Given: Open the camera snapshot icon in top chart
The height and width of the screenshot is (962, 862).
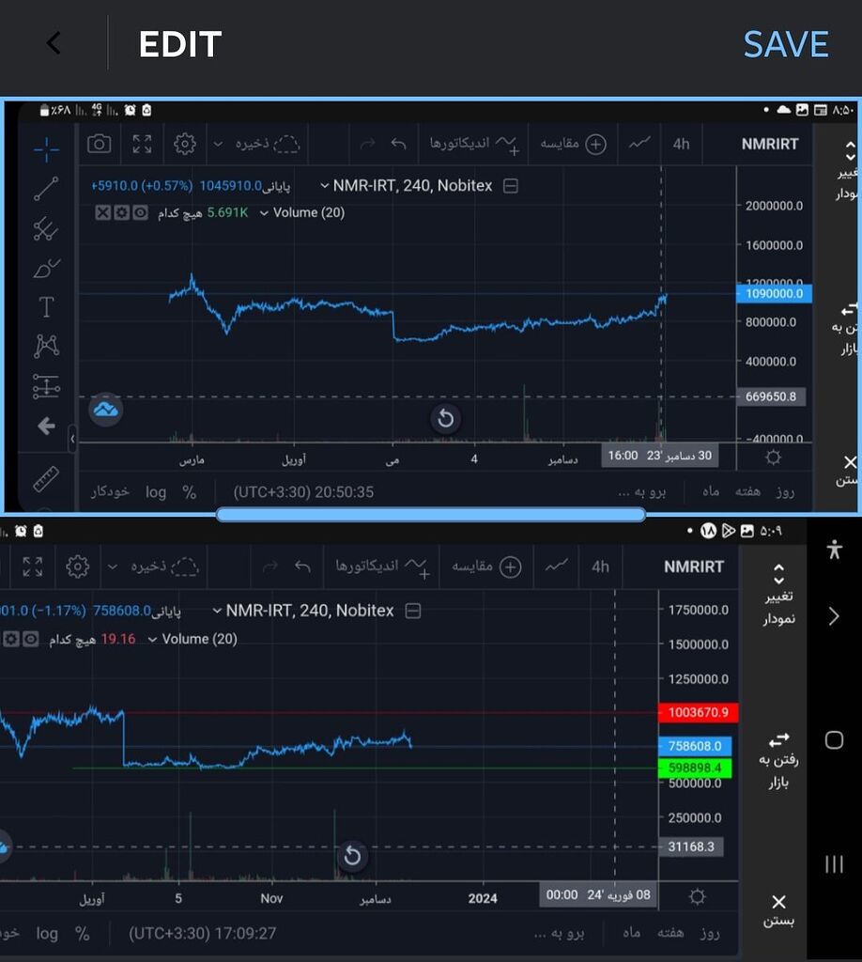Looking at the screenshot, I should (99, 144).
